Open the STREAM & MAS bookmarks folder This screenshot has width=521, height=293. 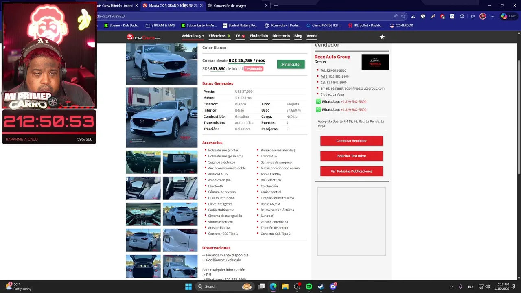tap(160, 25)
